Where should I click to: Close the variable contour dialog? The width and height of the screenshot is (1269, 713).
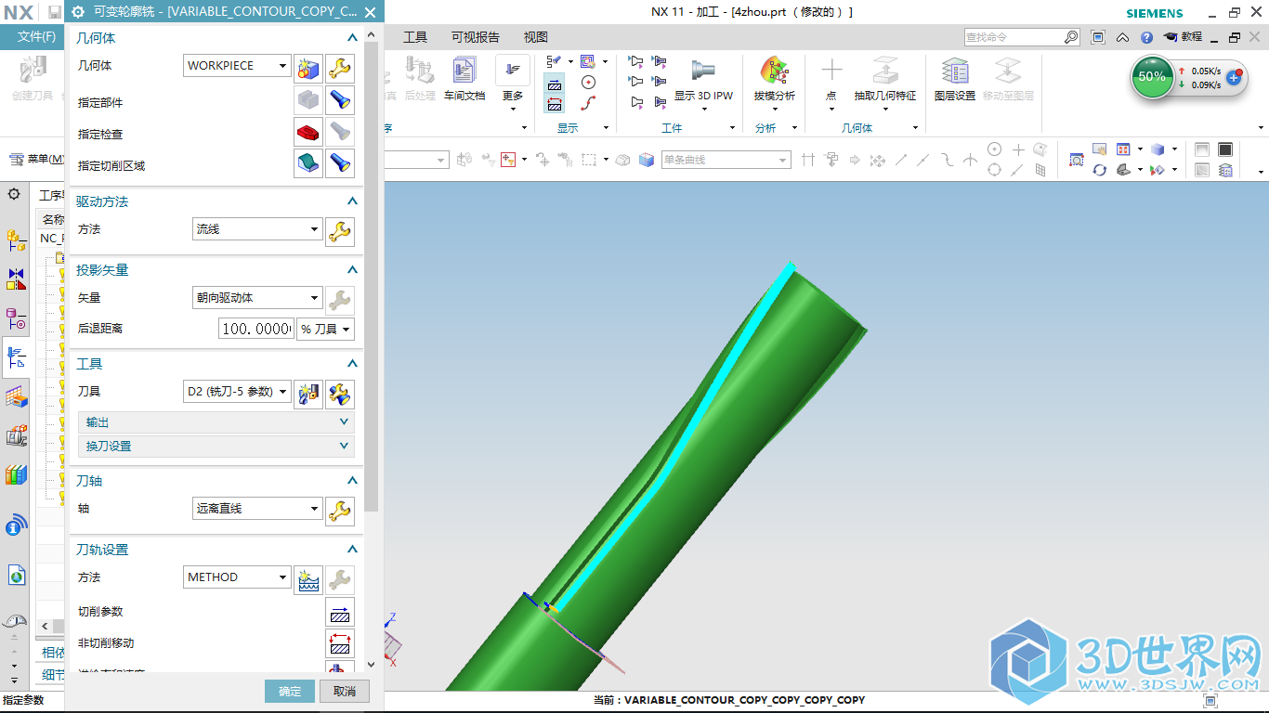click(x=371, y=12)
